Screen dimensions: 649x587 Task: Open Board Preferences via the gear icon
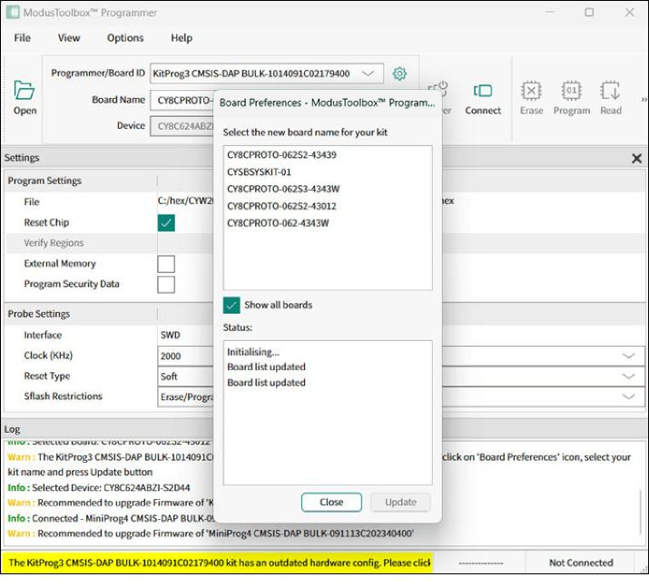[399, 73]
